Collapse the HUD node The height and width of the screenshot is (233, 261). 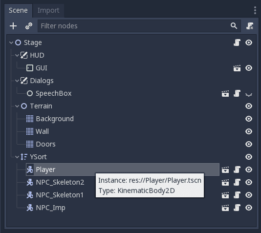[17, 55]
